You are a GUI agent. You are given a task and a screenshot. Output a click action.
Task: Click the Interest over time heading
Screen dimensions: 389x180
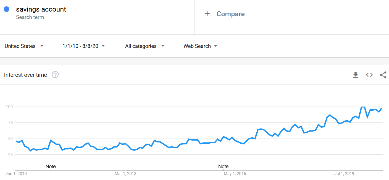coord(25,75)
